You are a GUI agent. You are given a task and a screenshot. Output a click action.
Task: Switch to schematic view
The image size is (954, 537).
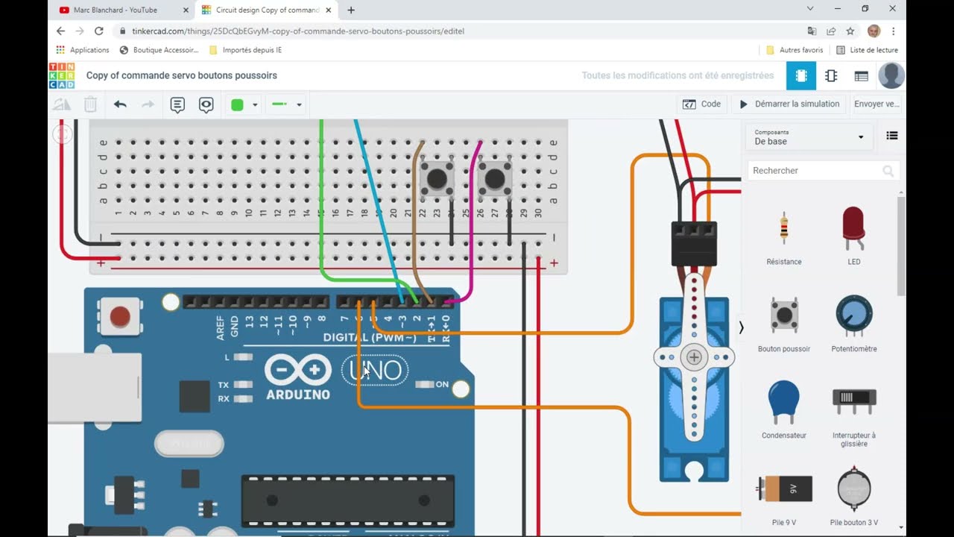point(831,75)
